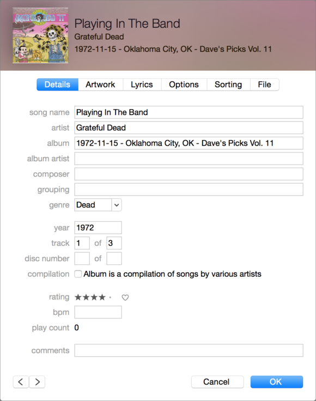Click the album artwork thumbnail
This screenshot has width=316, height=401.
[40, 35]
